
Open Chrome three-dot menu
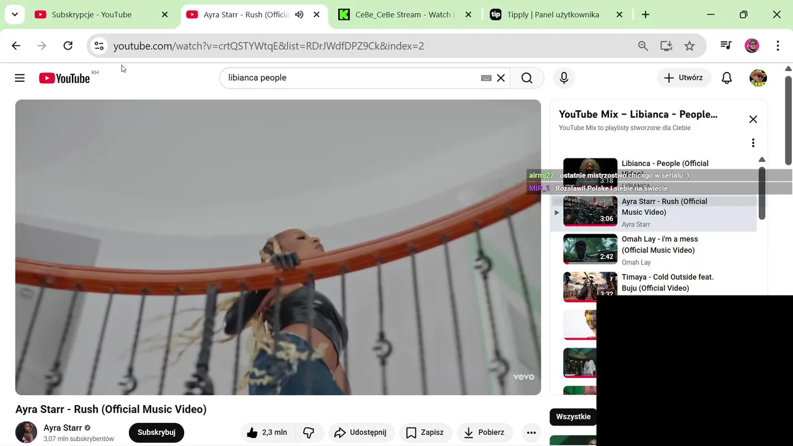778,46
